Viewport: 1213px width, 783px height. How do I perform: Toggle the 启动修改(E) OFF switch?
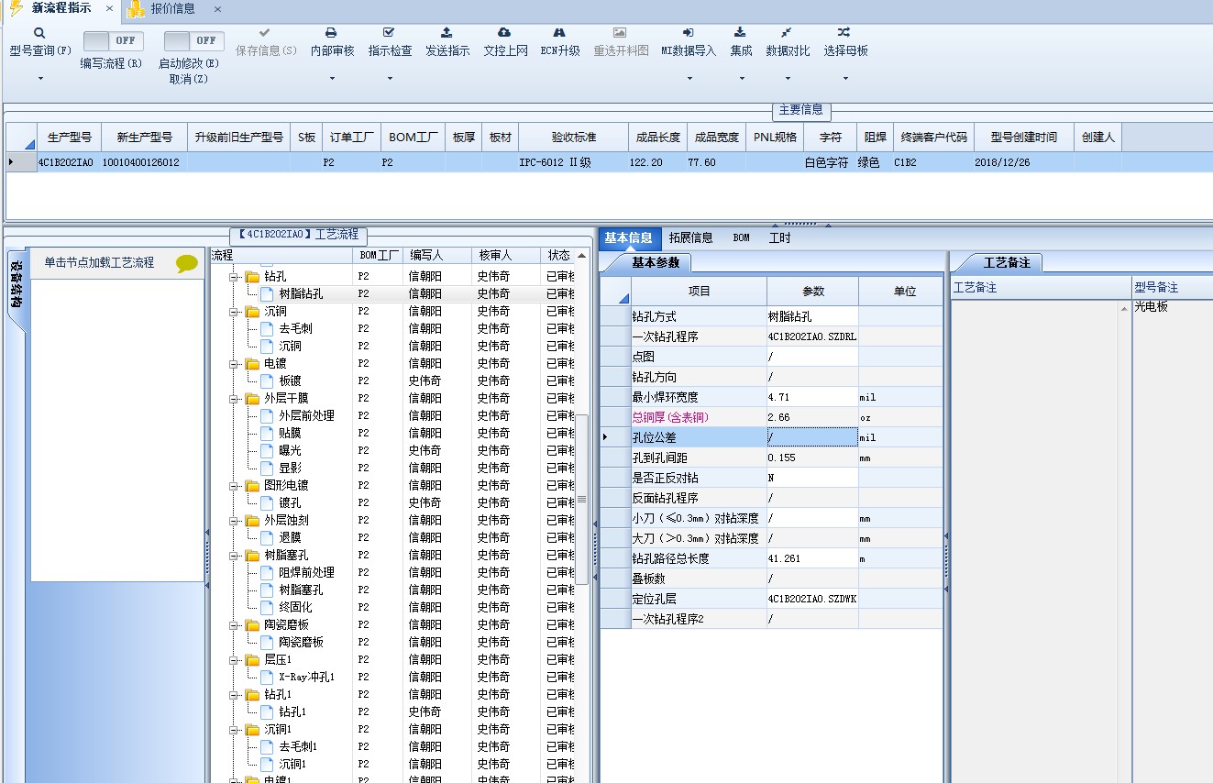coord(194,41)
